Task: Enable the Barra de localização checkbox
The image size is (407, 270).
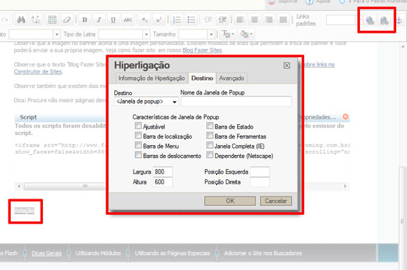Action: coord(139,136)
